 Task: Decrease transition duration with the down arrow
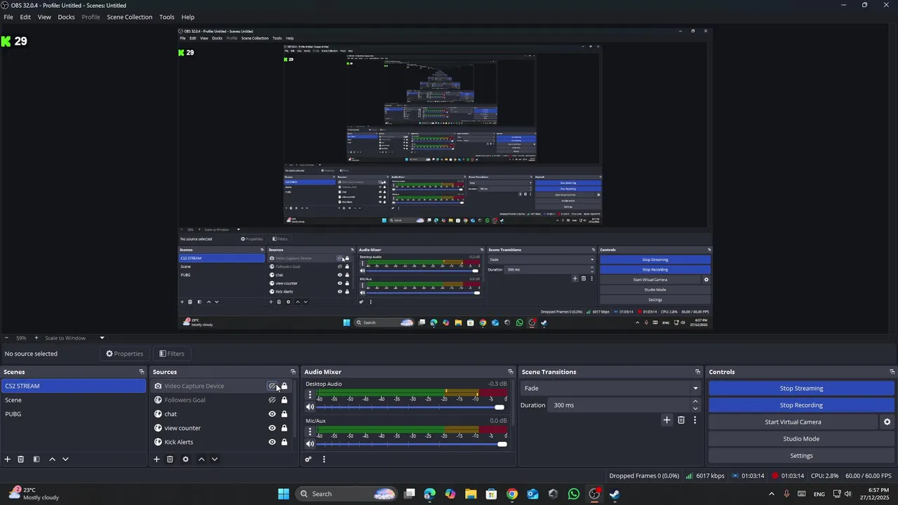click(x=695, y=408)
